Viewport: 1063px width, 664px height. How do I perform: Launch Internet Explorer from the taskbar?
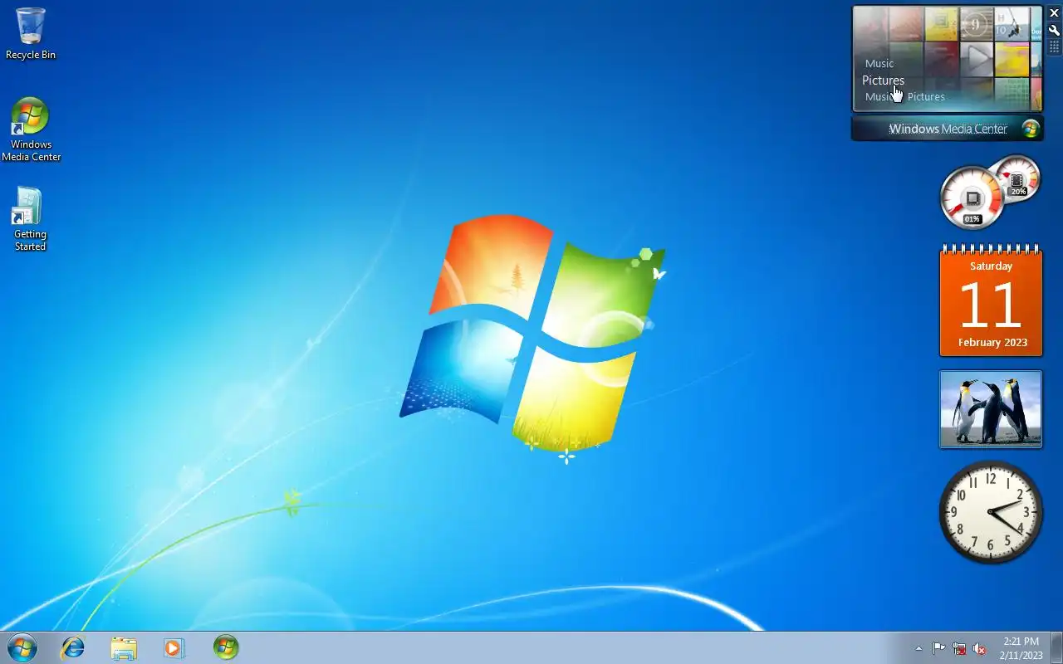point(73,647)
